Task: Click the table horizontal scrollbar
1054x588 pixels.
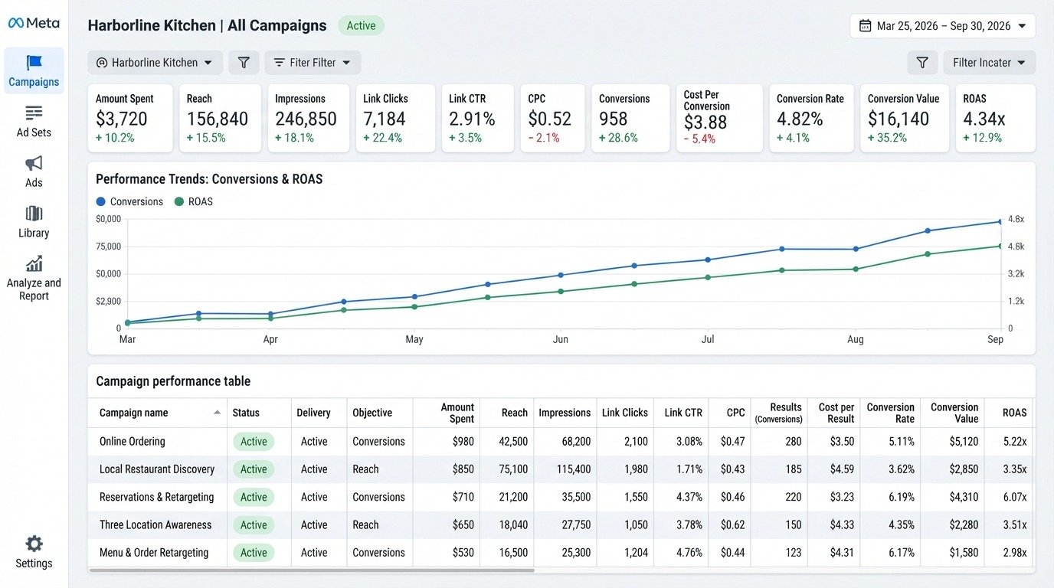Action: coord(312,570)
